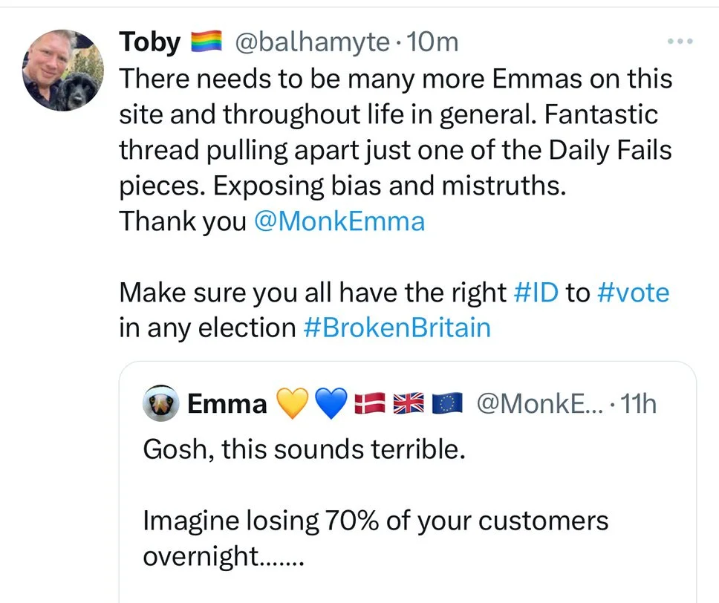Open the #BrokenBritain hashtag
This screenshot has width=719, height=603.
[x=397, y=327]
